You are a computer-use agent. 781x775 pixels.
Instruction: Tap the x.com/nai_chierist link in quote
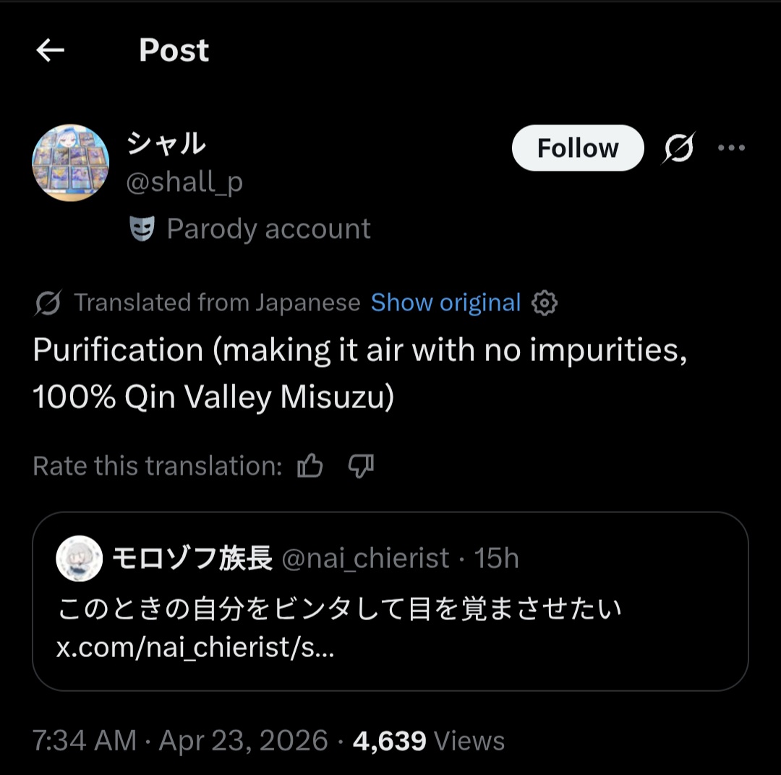tap(195, 648)
